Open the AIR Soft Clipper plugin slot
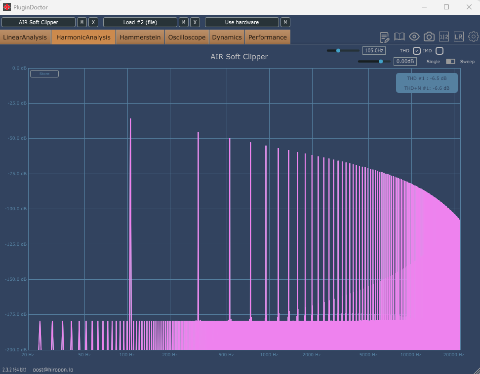Image resolution: width=480 pixels, height=374 pixels. 39,22
